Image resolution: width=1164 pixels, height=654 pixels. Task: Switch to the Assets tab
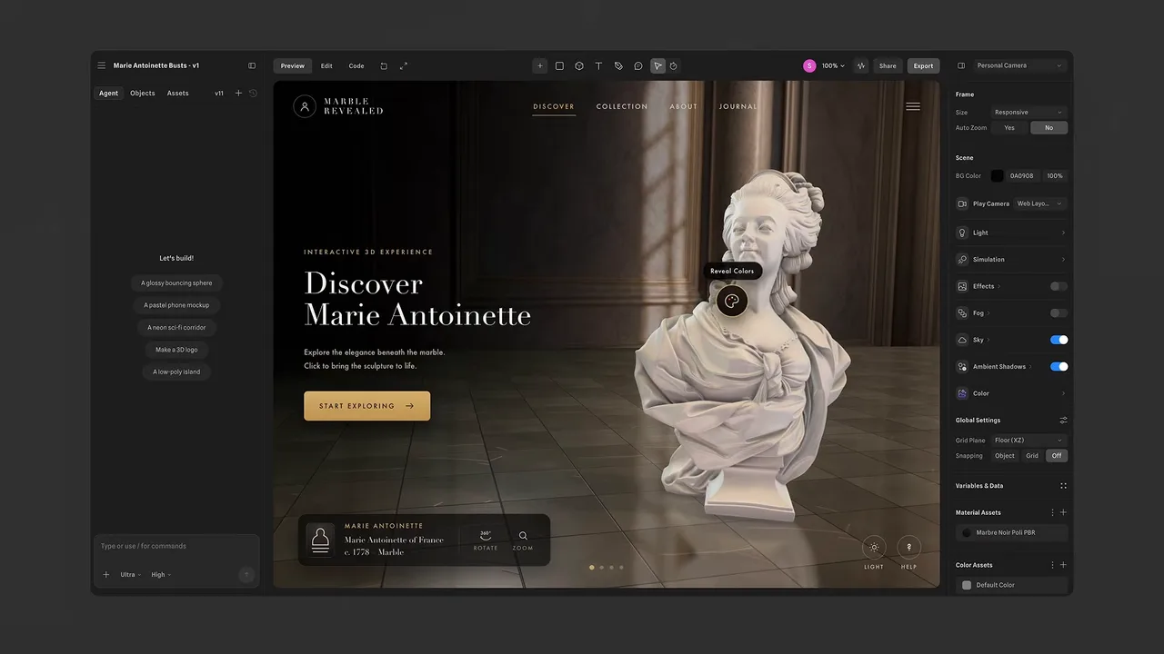point(178,93)
